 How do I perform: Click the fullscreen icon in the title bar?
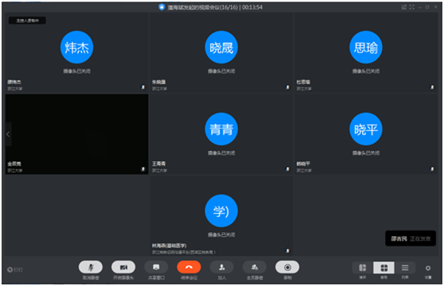(411, 7)
